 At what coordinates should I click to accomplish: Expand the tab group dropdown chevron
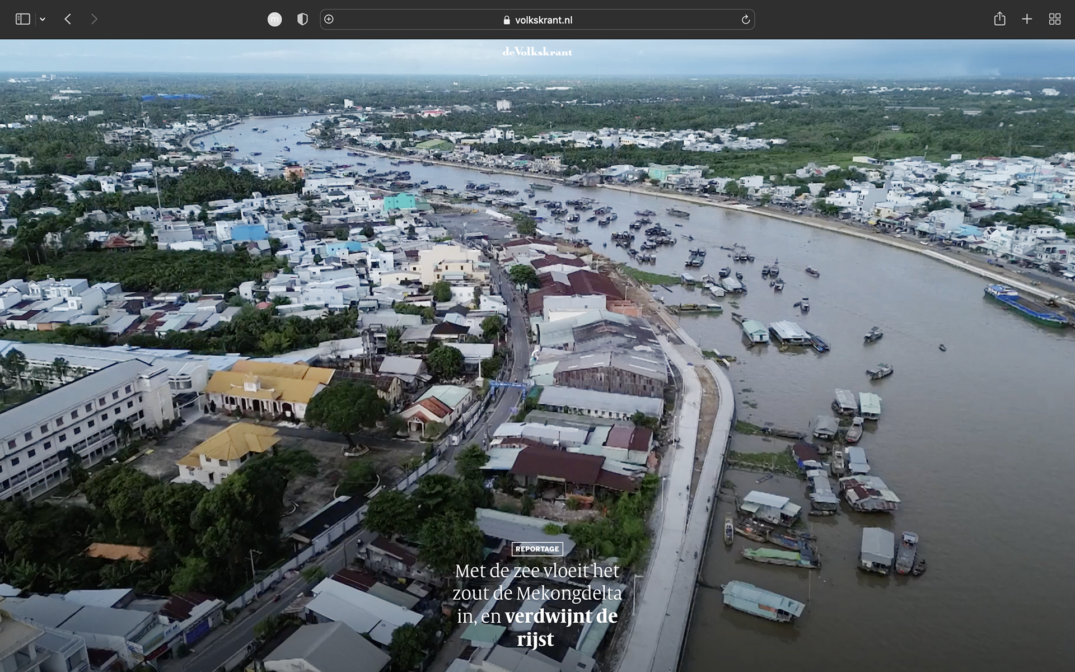point(43,20)
